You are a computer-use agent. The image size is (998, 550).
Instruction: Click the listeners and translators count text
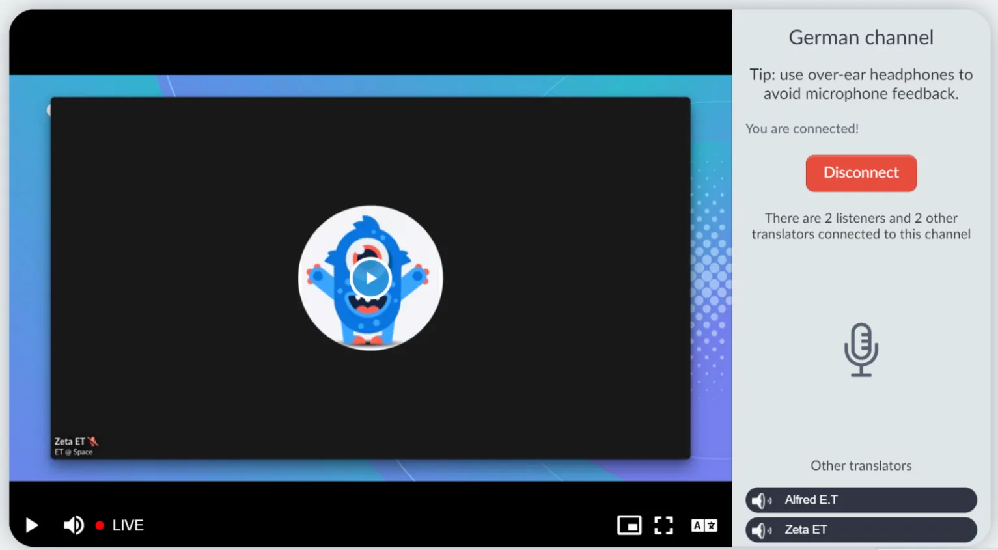click(861, 226)
